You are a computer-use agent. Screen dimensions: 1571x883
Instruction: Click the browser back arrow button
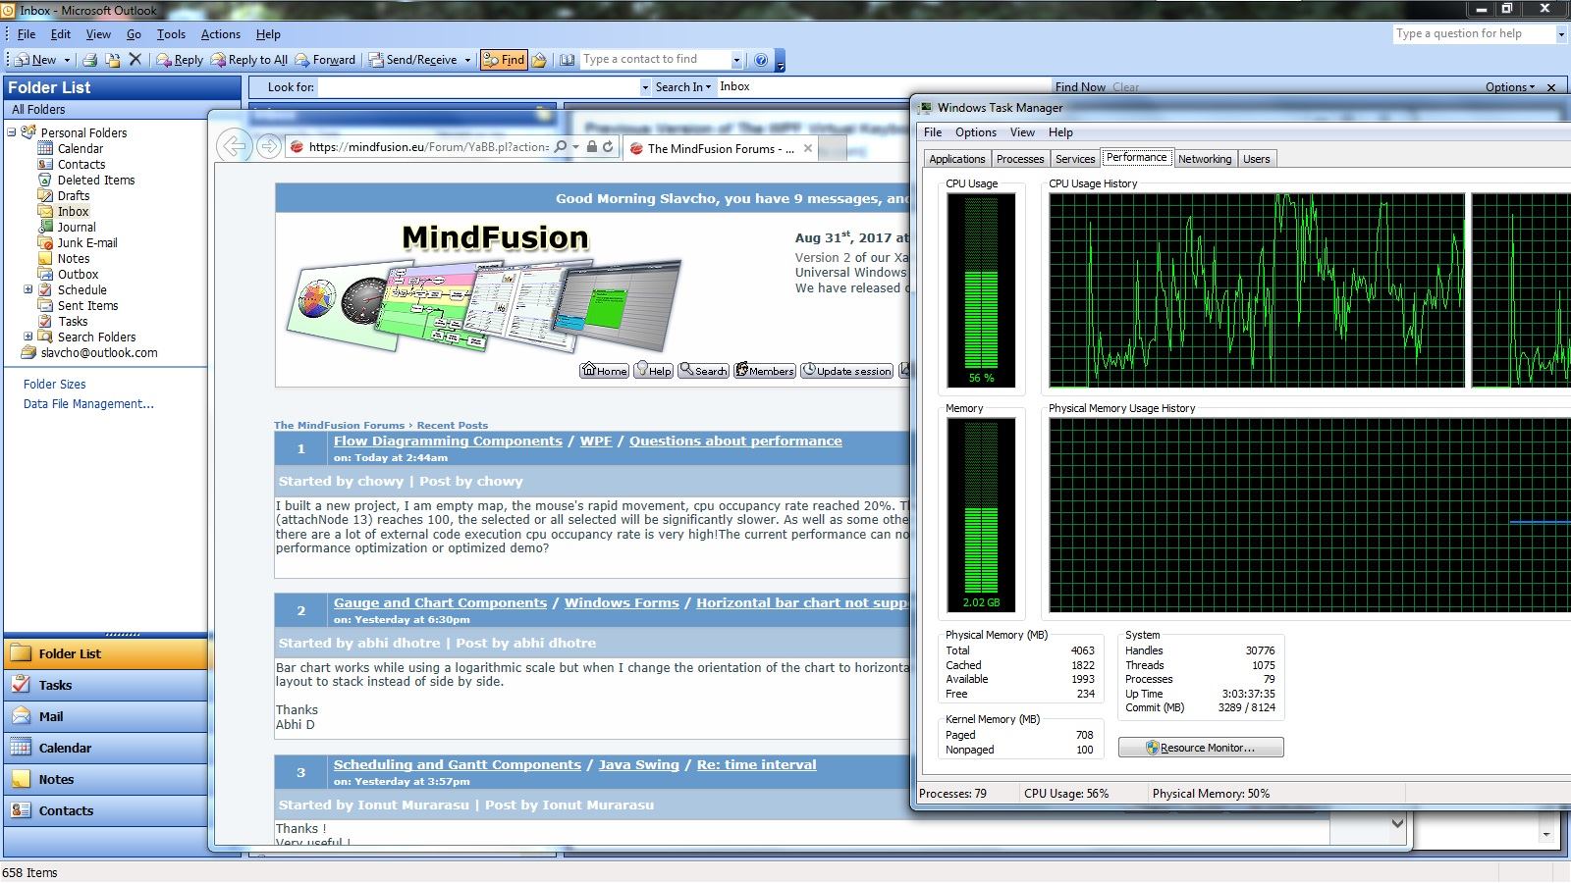click(x=233, y=147)
